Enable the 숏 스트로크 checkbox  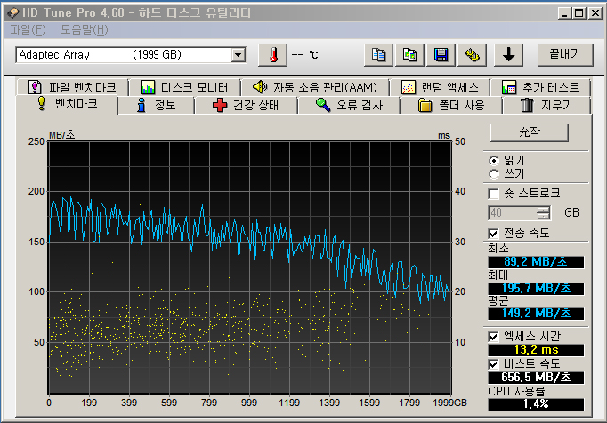(x=494, y=194)
